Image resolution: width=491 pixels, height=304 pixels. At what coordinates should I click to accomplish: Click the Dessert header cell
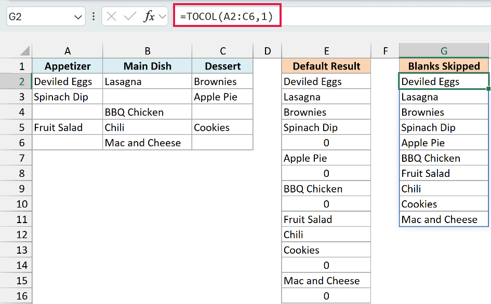click(222, 66)
